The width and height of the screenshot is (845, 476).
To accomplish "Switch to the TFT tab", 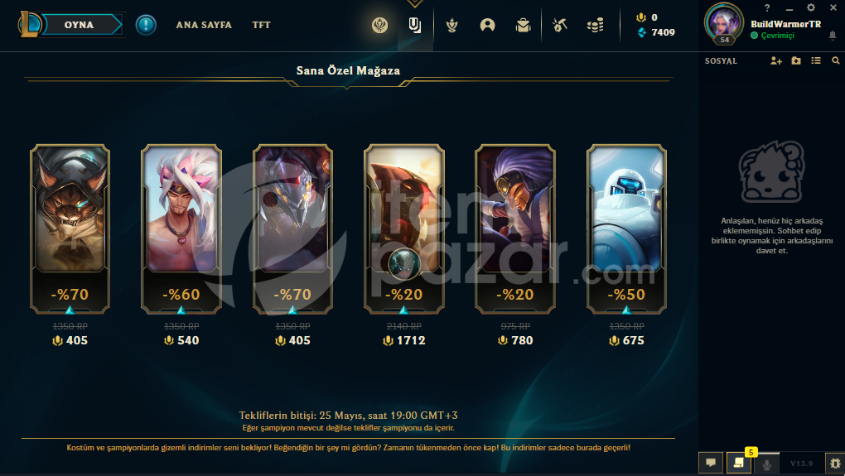I will [x=261, y=25].
